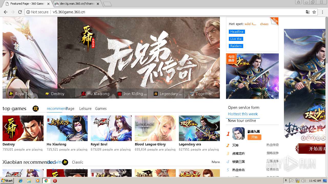Switch to the Hottest this week tab
This screenshot has width=328, height=184.
click(243, 114)
